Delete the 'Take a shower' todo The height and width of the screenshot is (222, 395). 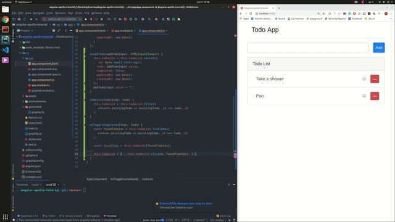coord(375,79)
